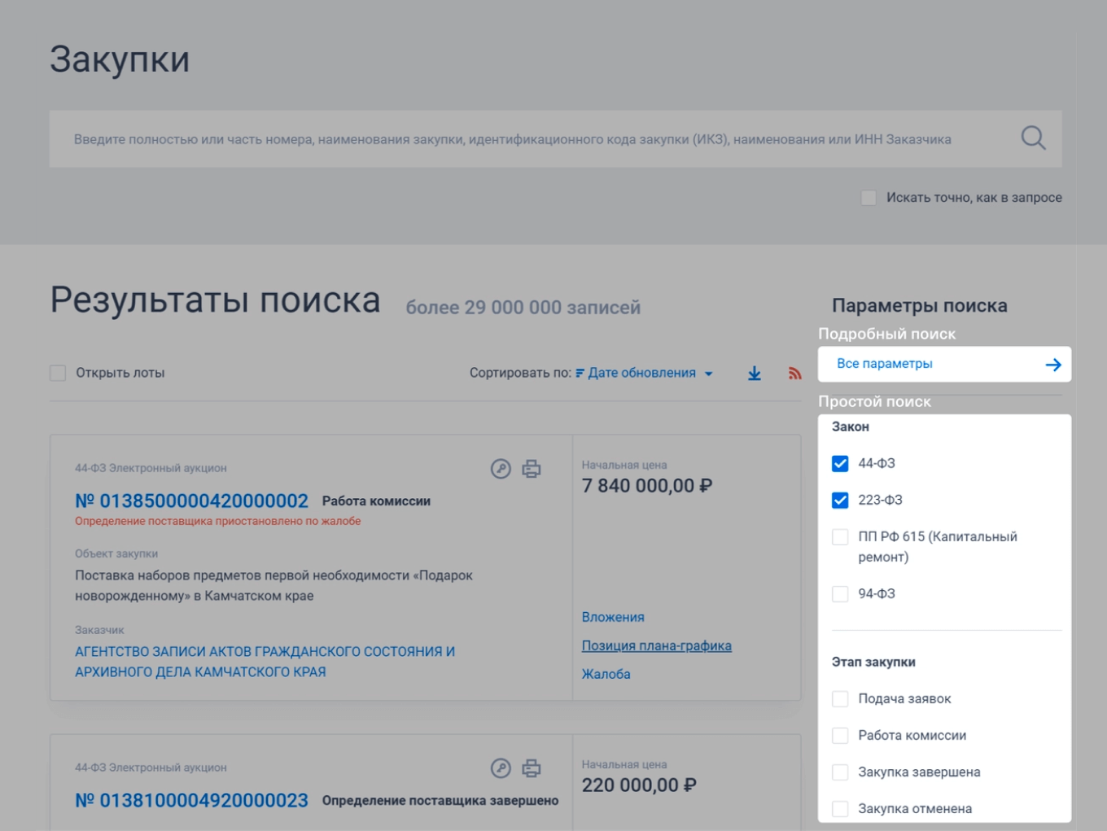Click inside the purchase search input field

pyautogui.click(x=488, y=138)
